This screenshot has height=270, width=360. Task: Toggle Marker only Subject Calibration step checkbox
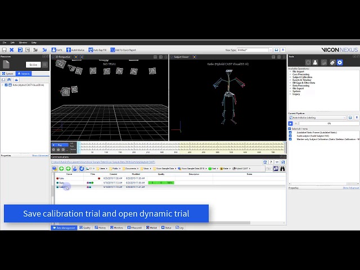coord(290,139)
